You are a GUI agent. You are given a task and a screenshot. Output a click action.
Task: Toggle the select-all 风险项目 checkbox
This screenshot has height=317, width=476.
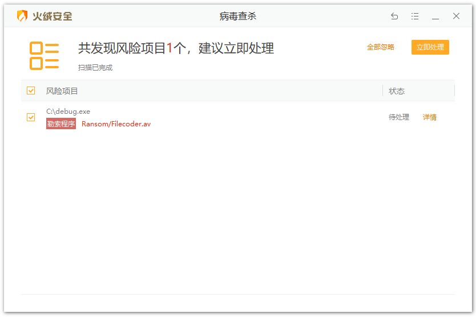tap(31, 90)
